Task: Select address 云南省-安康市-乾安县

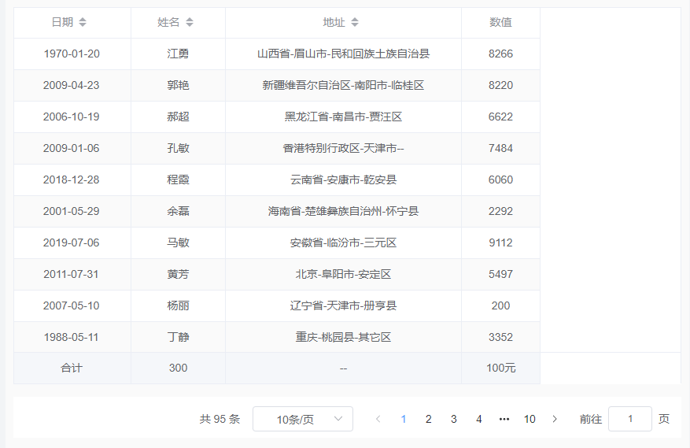Action: point(343,180)
